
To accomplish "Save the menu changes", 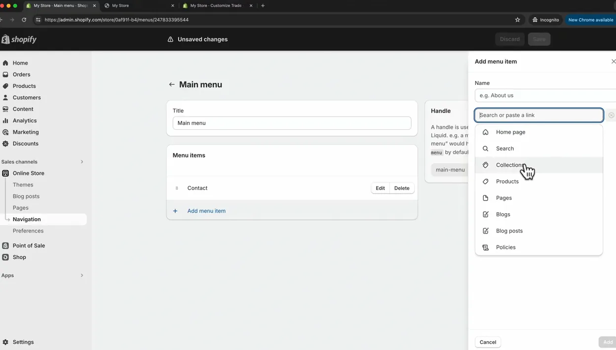I will pyautogui.click(x=539, y=39).
